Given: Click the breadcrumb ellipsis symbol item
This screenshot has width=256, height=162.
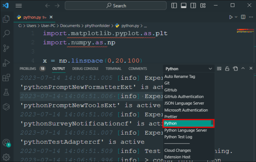Looking at the screenshot, I should pos(145,26).
